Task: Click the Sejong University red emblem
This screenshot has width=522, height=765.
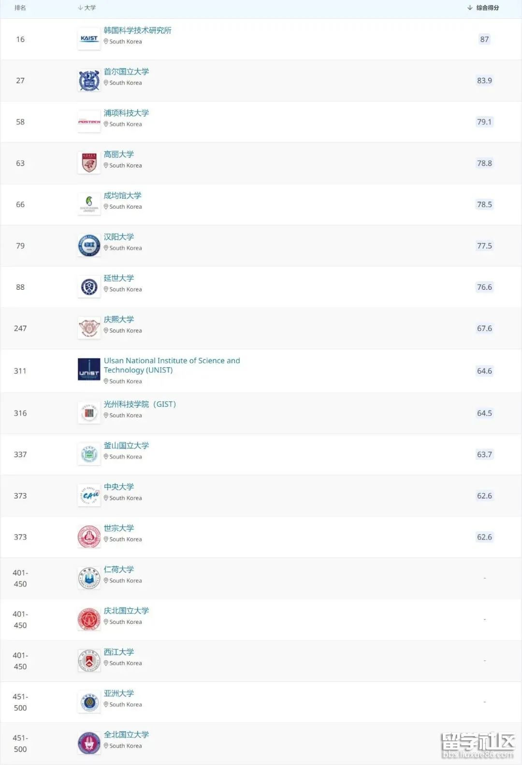Action: (x=89, y=537)
